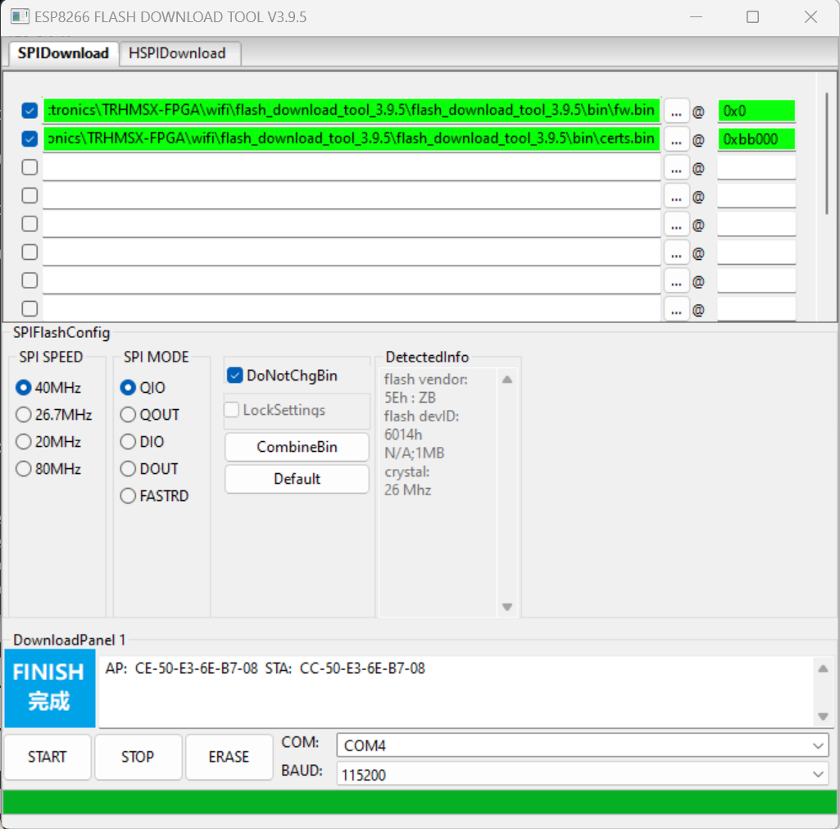Uncheck the fw.bin file checkbox
This screenshot has height=829, width=840.
click(x=30, y=112)
